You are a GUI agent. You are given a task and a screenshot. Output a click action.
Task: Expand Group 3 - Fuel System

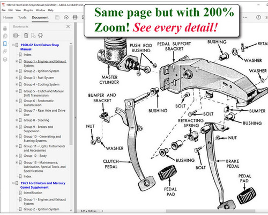[x=17, y=77]
